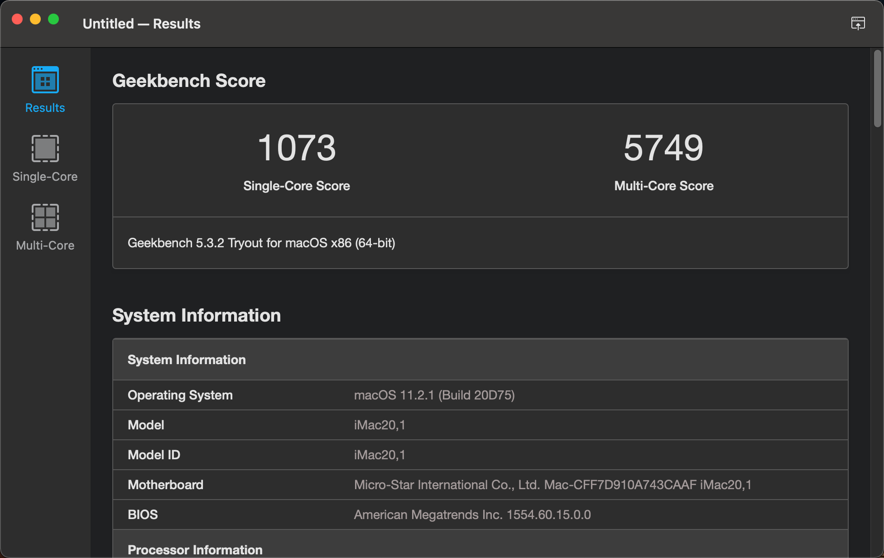Screen dimensions: 884x558
Task: Click the Results label in the sidebar
Action: pos(45,108)
